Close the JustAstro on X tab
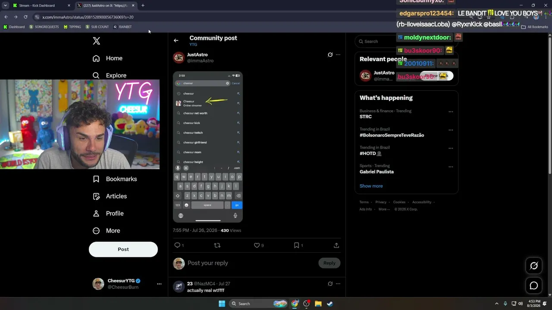Viewport: 552px width, 310px height. tap(133, 6)
